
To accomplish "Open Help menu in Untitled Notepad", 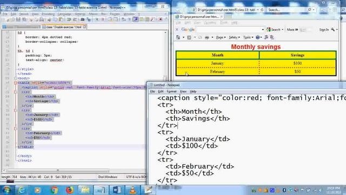I will pyautogui.click(x=193, y=92).
